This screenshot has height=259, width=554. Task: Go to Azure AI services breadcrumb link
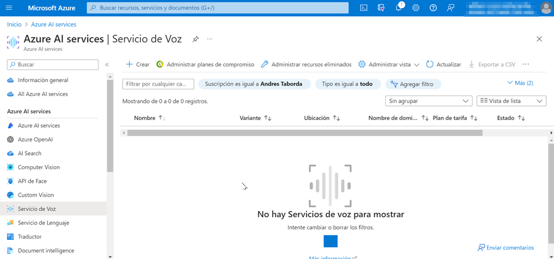(54, 25)
